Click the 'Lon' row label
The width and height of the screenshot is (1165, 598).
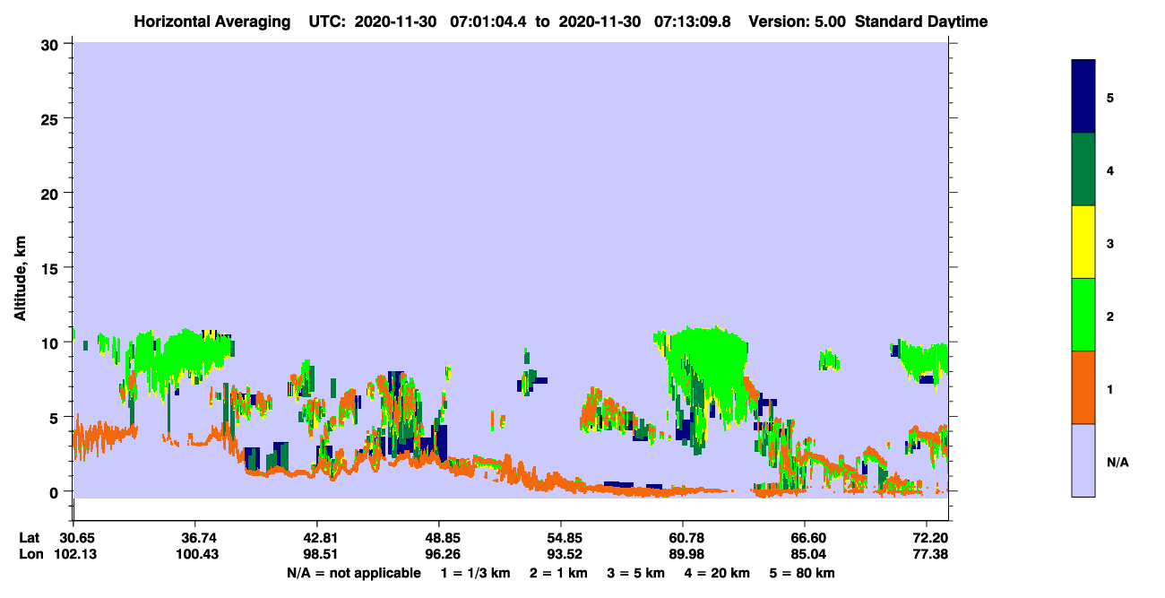pos(30,554)
